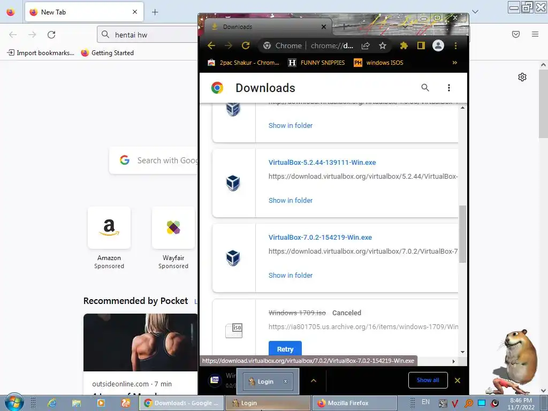Open the Firefox customize gear icon
Image resolution: width=548 pixels, height=411 pixels.
[x=522, y=77]
